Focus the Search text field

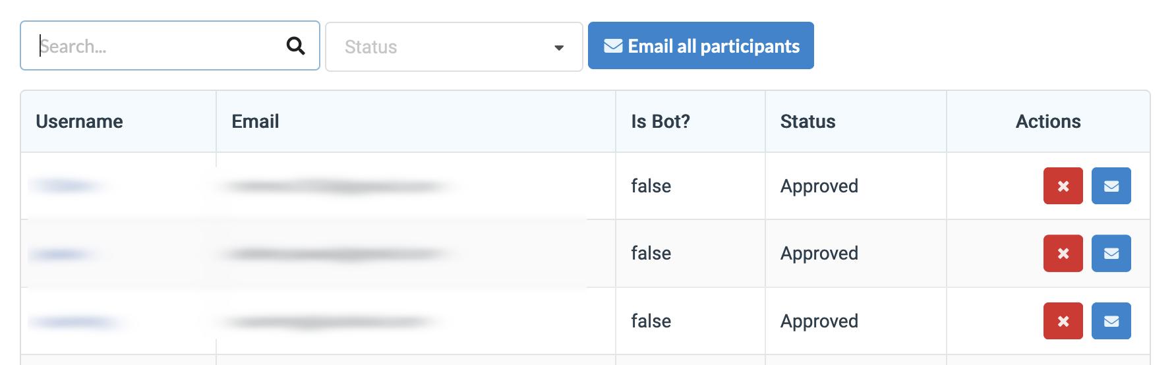tap(158, 46)
